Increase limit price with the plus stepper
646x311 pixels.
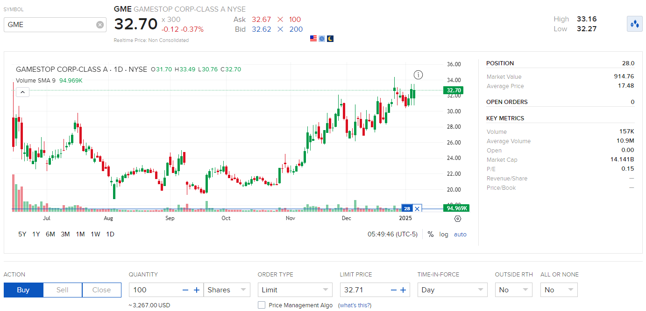coord(403,290)
